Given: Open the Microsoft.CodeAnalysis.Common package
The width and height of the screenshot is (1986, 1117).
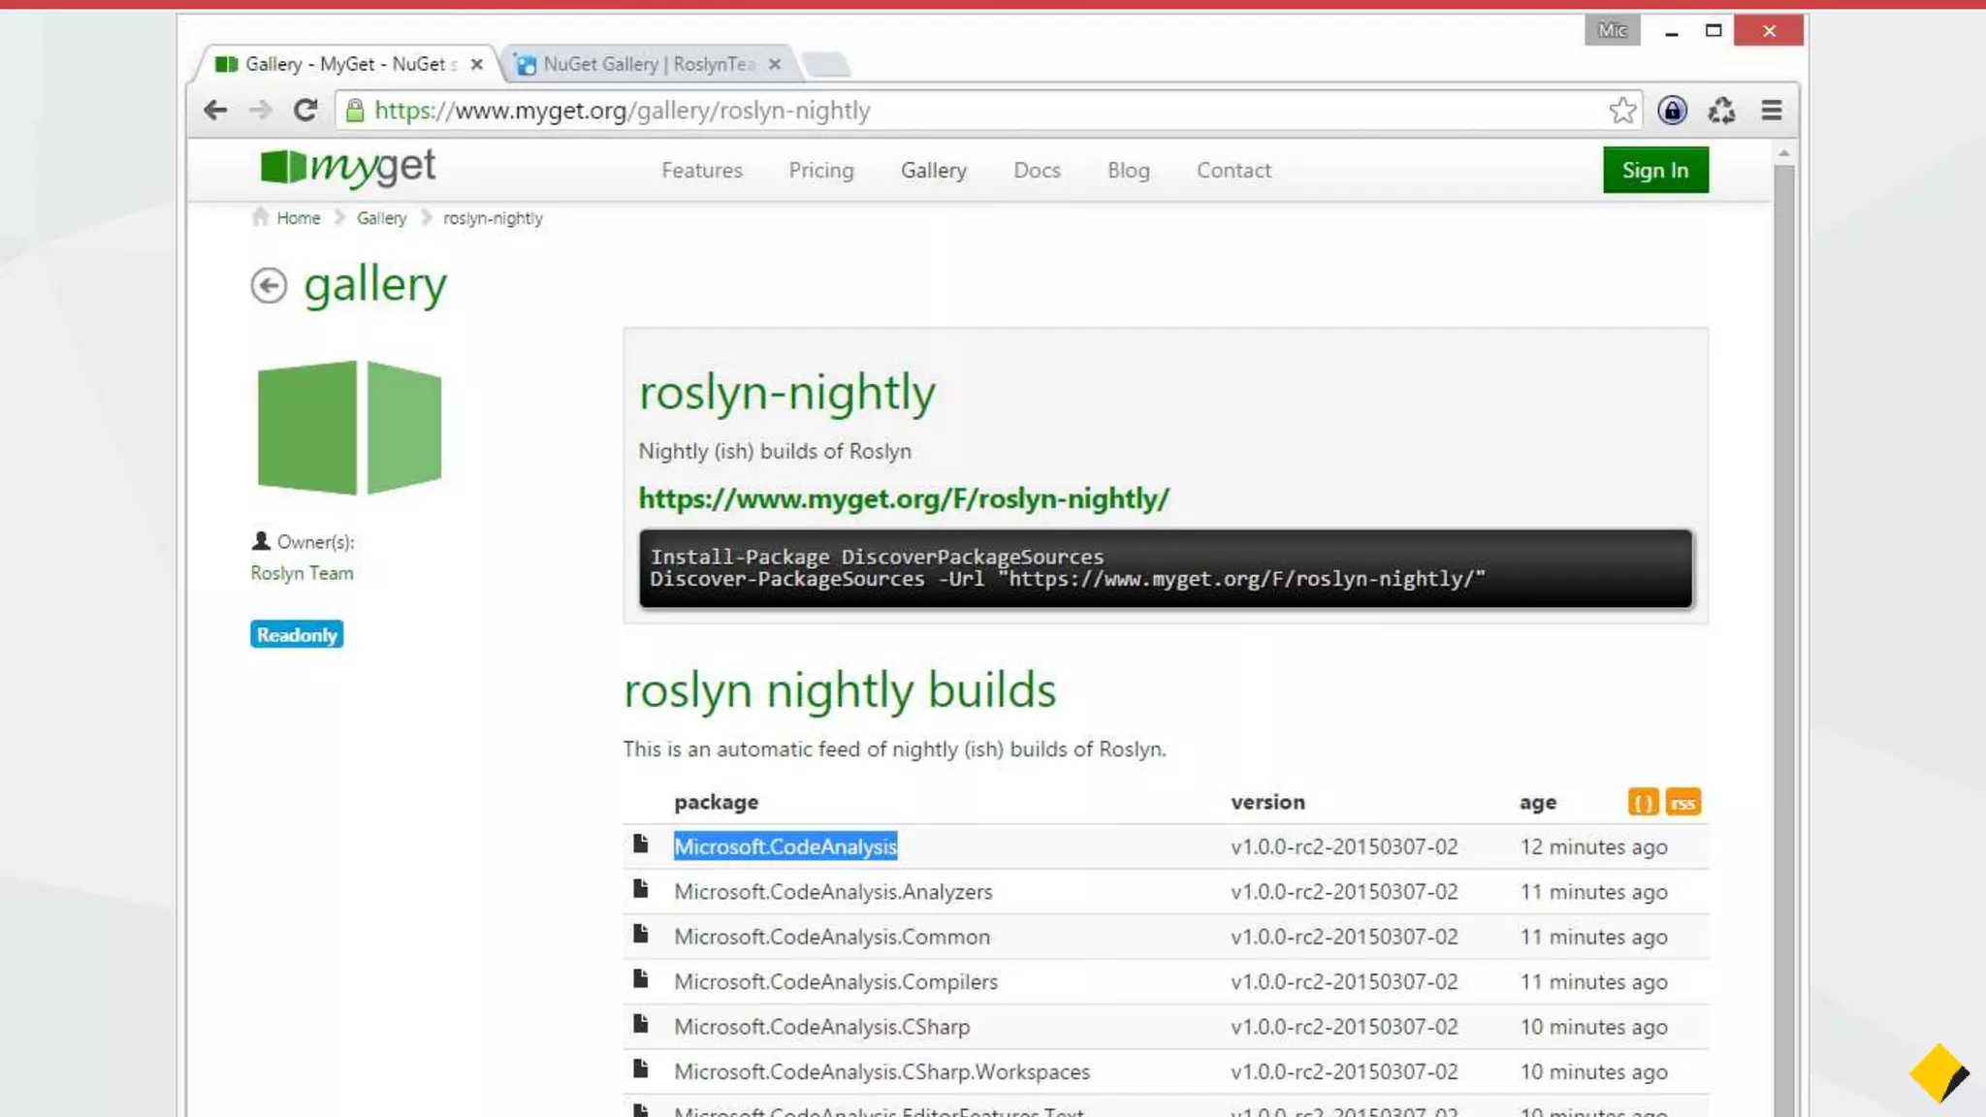Looking at the screenshot, I should click(x=832, y=937).
